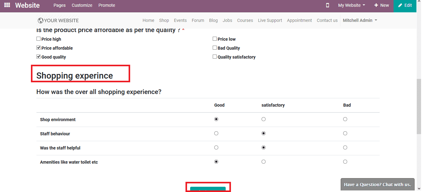Open the Courses link
The width and height of the screenshot is (422, 192).
click(245, 20)
